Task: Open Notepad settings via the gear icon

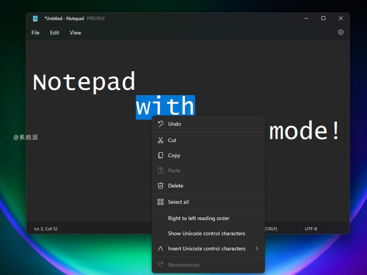Action: click(x=341, y=32)
